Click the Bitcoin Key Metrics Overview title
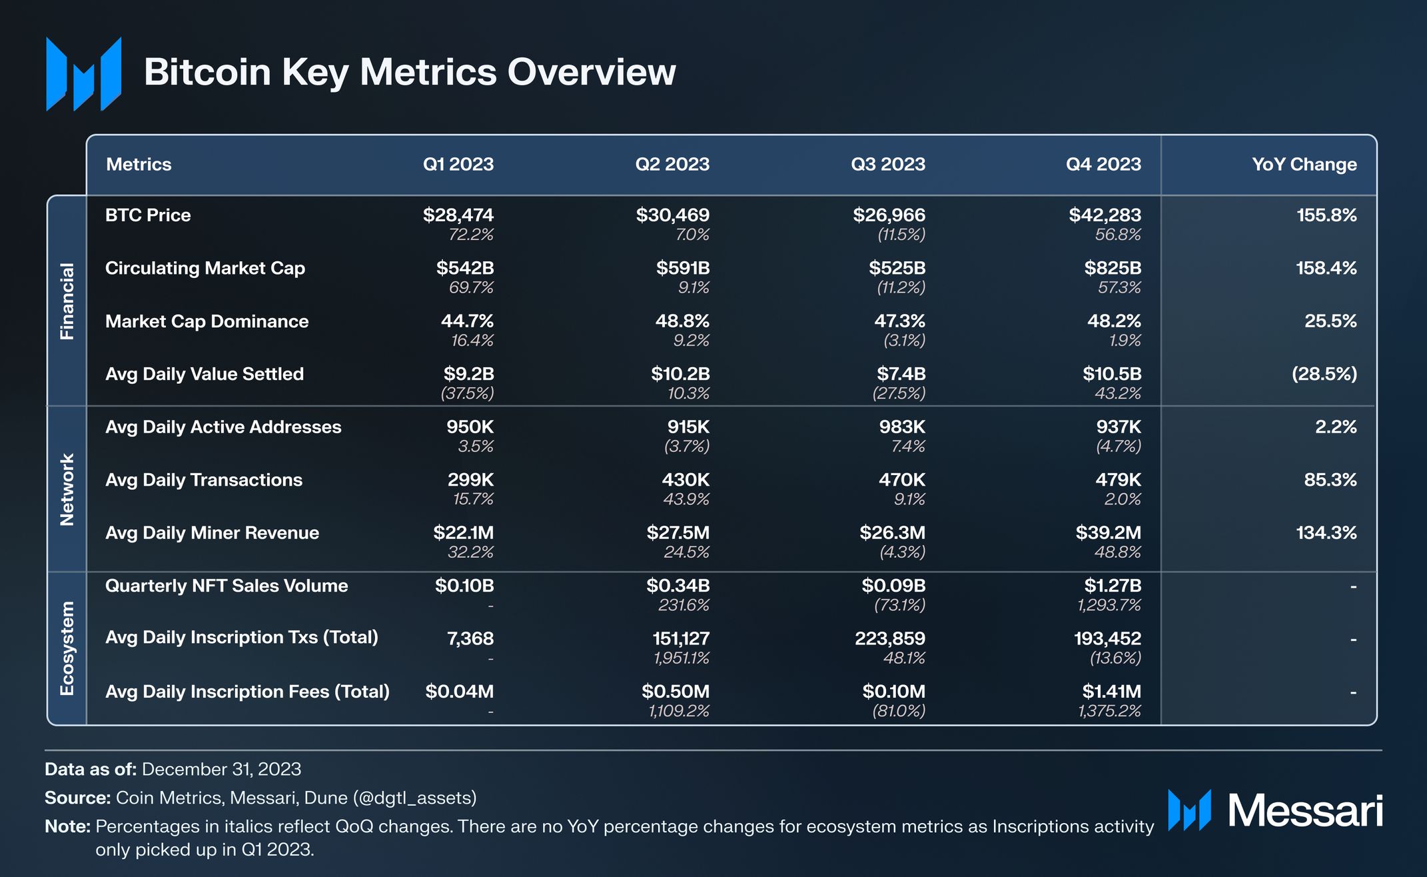Viewport: 1427px width, 877px height. tap(410, 72)
